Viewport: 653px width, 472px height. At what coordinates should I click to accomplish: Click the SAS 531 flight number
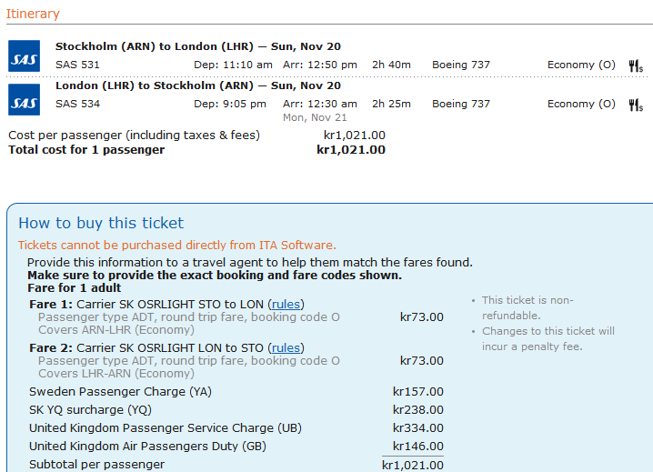coord(77,65)
